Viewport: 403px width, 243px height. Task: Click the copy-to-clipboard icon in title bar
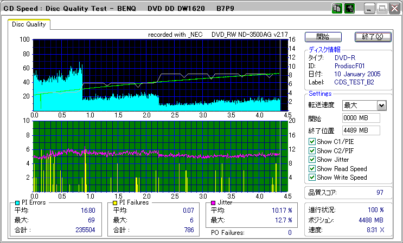(337, 9)
